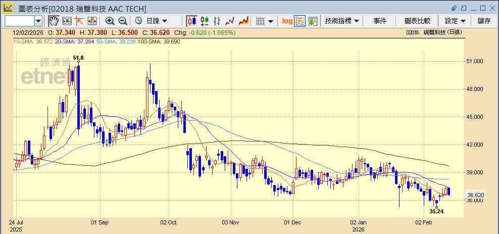Click the 02 Jan date axis label

[x=359, y=222]
